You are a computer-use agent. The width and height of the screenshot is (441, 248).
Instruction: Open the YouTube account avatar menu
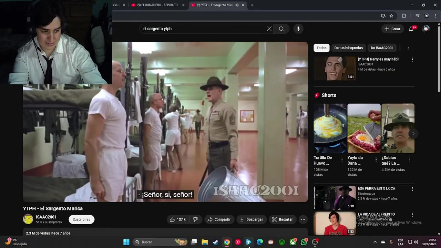click(x=426, y=29)
